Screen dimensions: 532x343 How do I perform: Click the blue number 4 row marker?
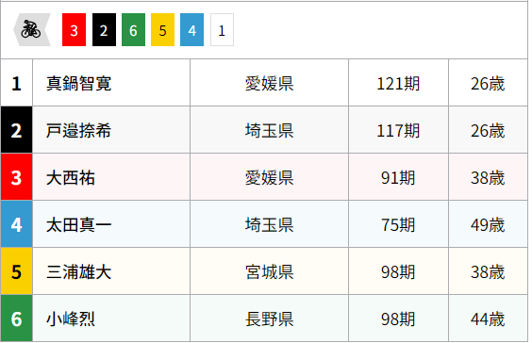tap(17, 224)
